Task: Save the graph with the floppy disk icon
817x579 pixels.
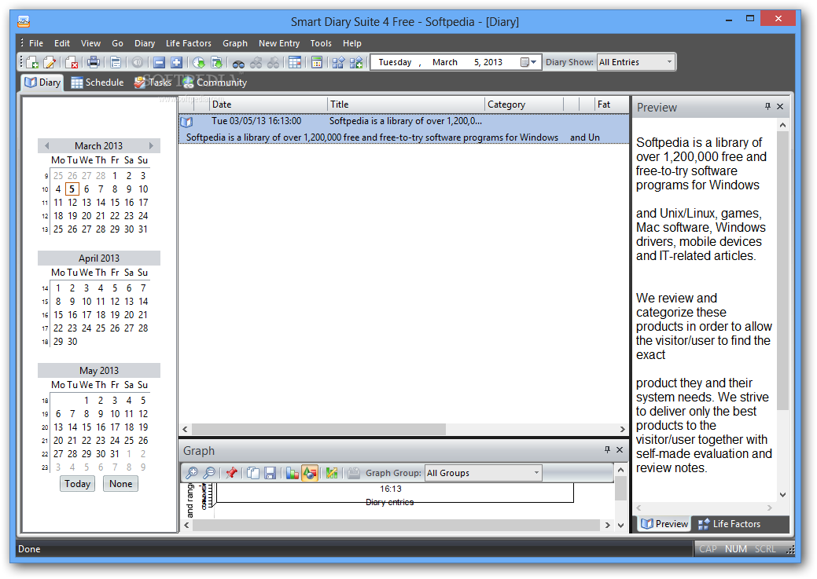Action: [x=270, y=473]
